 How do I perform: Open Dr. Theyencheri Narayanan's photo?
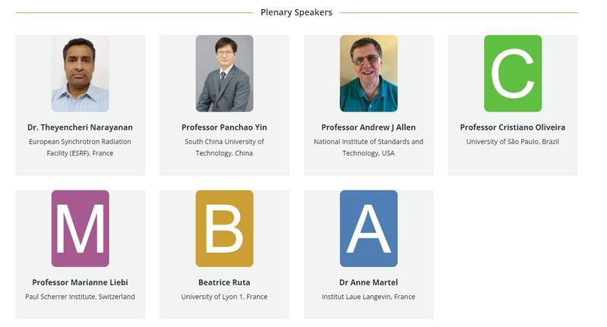(x=80, y=74)
